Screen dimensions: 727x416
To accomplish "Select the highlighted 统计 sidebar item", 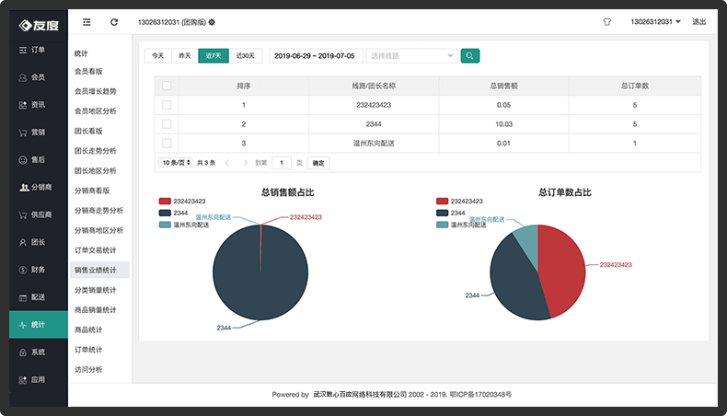I will 39,325.
